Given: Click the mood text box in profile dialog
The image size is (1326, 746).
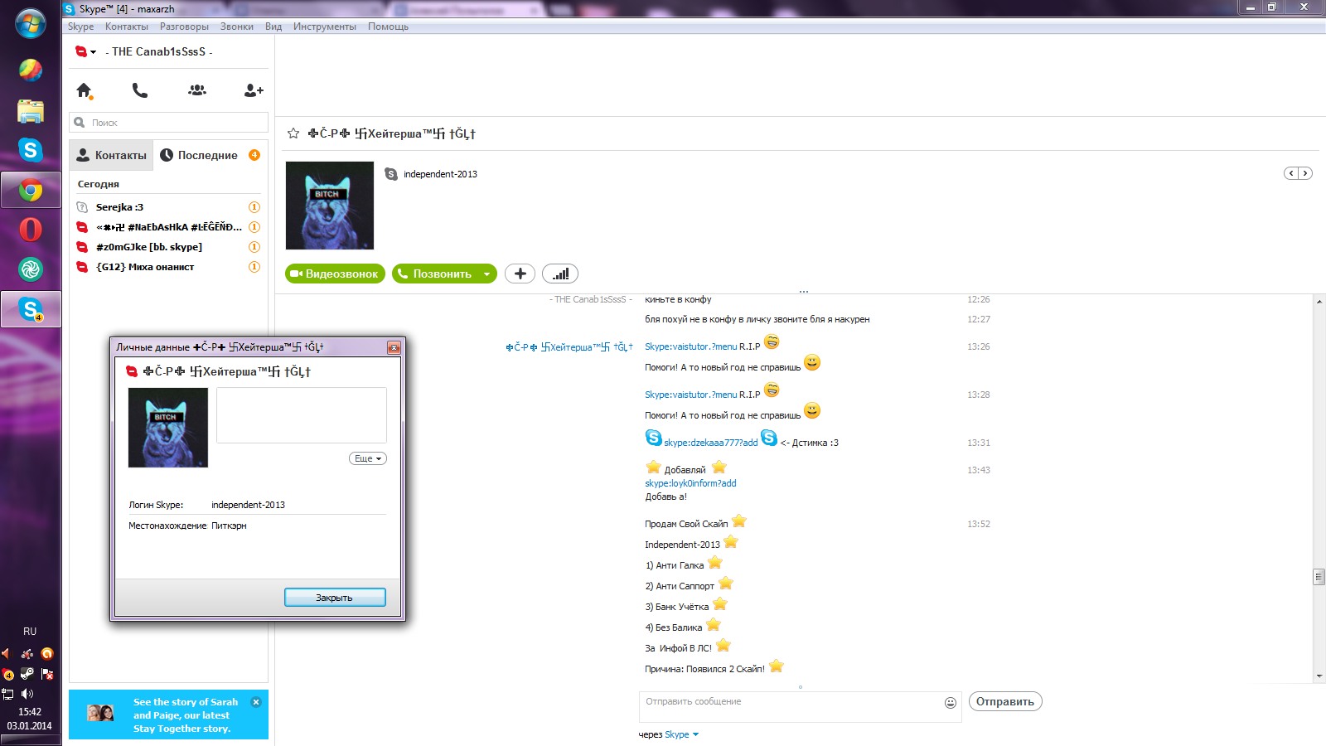Looking at the screenshot, I should click(x=302, y=415).
